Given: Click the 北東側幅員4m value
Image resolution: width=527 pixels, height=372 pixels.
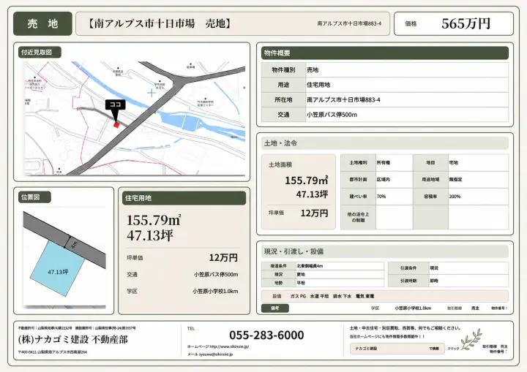Looking at the screenshot, I should [x=310, y=266].
